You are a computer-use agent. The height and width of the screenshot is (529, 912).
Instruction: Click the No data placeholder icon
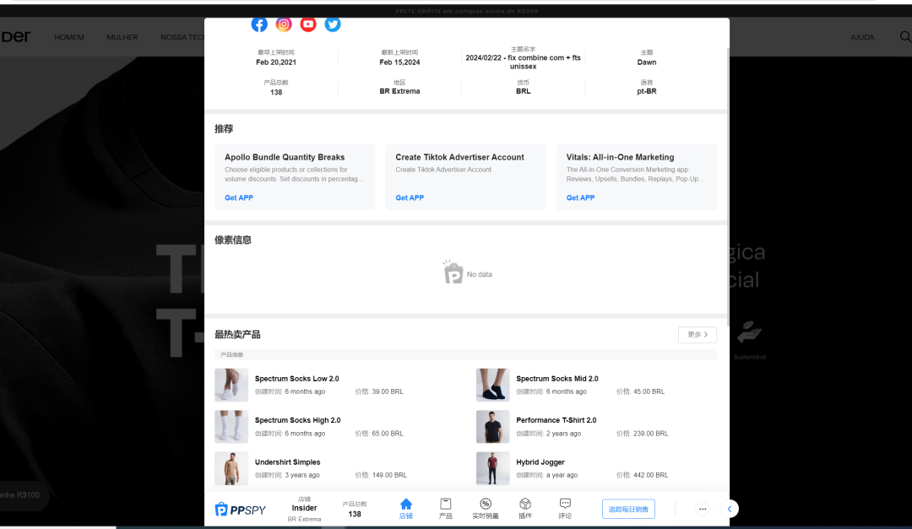coord(453,272)
